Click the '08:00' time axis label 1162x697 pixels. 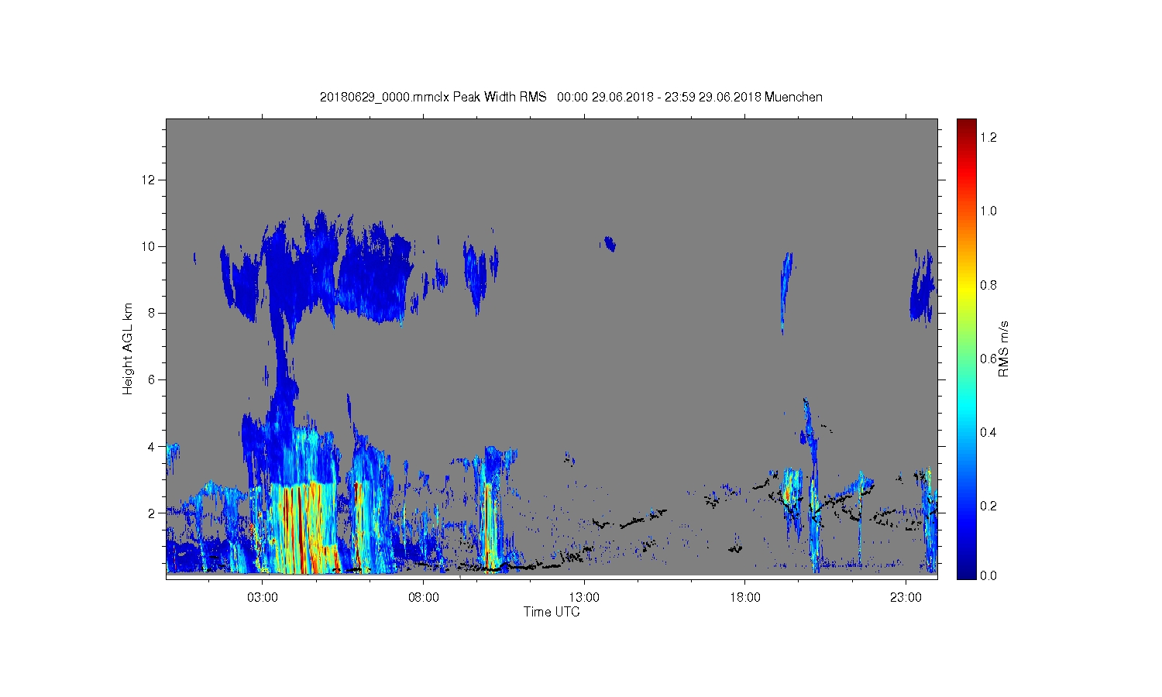[424, 598]
